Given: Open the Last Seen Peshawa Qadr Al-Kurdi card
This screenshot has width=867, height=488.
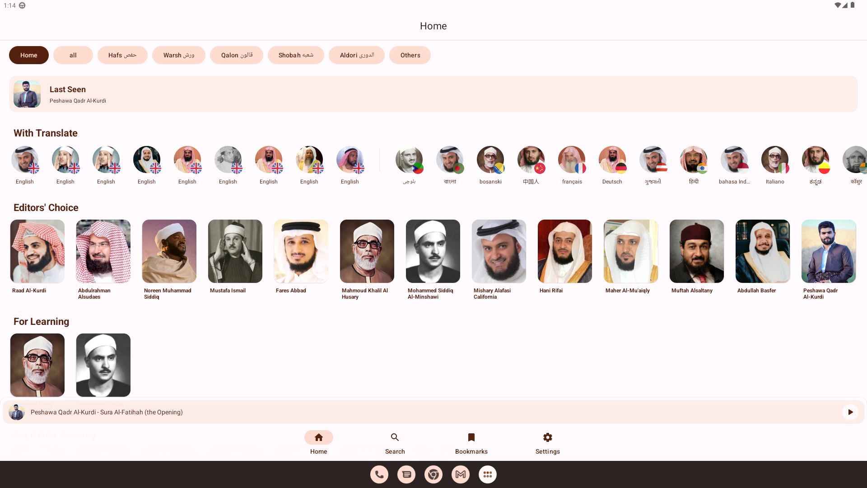Looking at the screenshot, I should pyautogui.click(x=433, y=94).
